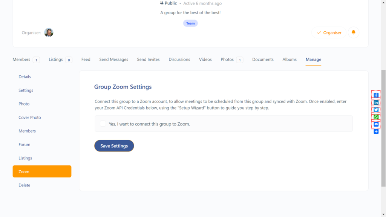This screenshot has width=386, height=217.
Task: Open Members in manage sidebar
Action: pyautogui.click(x=27, y=131)
